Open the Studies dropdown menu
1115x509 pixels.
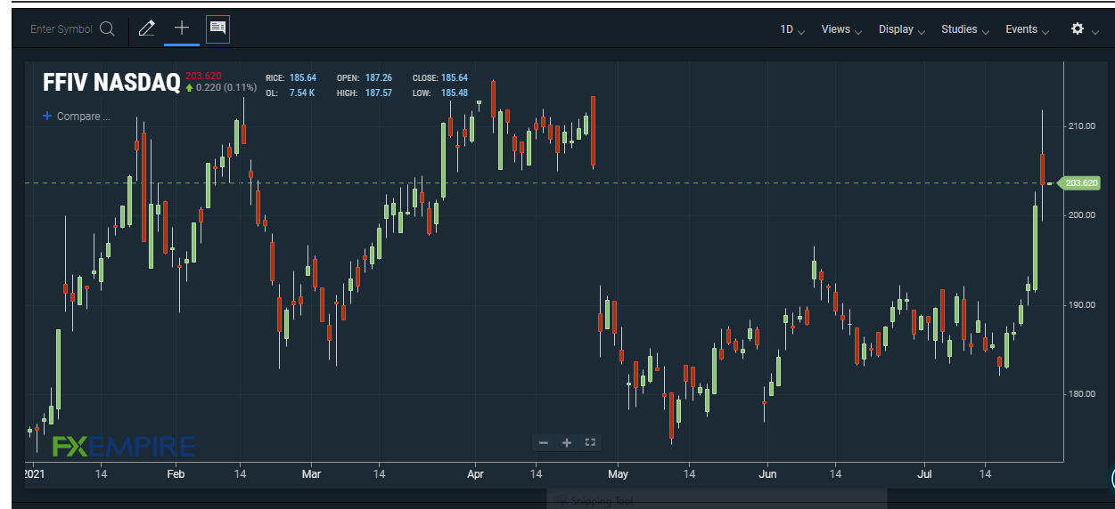point(965,29)
